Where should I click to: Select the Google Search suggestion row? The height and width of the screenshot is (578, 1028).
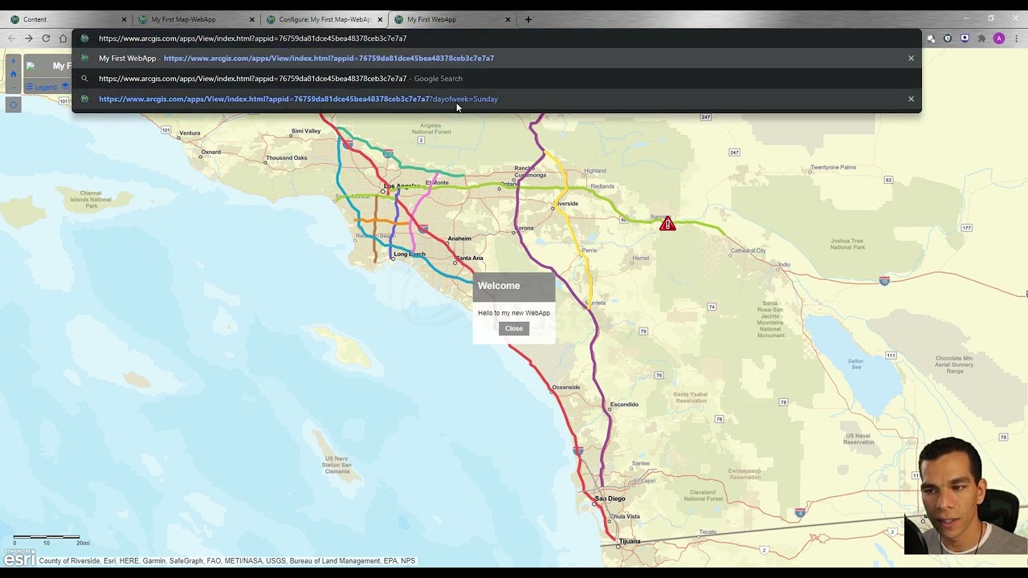click(x=496, y=79)
